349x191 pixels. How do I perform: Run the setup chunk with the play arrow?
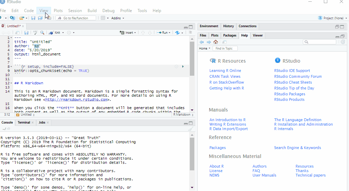coord(183,66)
